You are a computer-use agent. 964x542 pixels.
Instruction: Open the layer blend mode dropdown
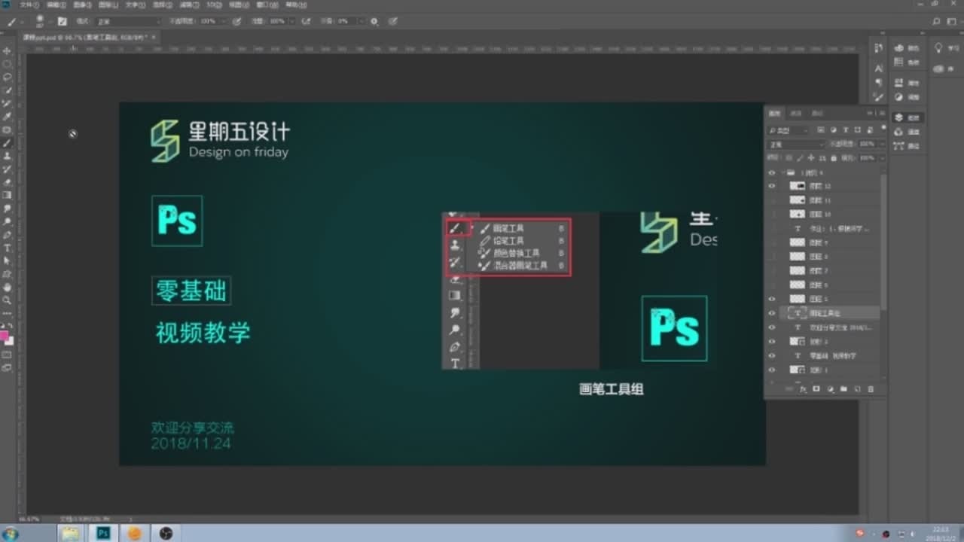[x=796, y=144]
